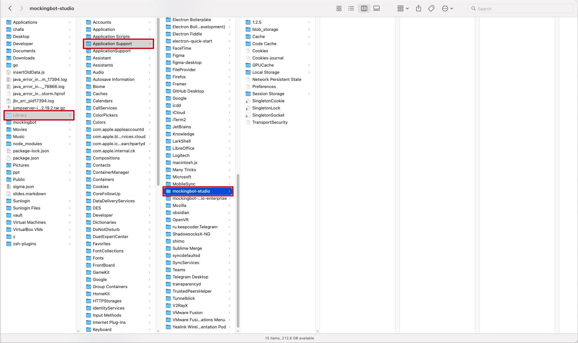This screenshot has width=578, height=343.
Task: Open the Group By options dropdown
Action: pyautogui.click(x=403, y=8)
